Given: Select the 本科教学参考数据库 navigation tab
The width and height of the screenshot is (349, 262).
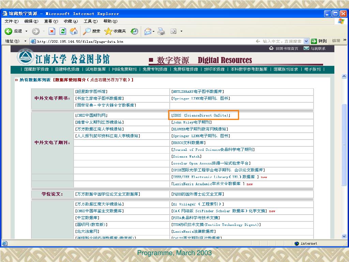Looking at the screenshot, I should coord(249,69).
